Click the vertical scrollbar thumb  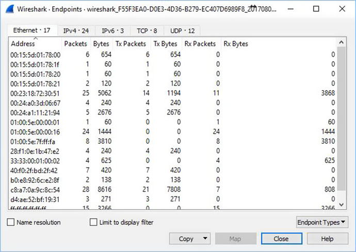(x=341, y=119)
